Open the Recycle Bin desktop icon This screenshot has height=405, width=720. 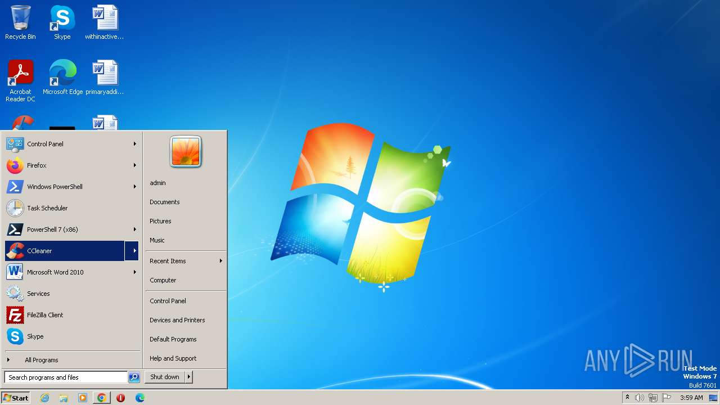tap(20, 22)
